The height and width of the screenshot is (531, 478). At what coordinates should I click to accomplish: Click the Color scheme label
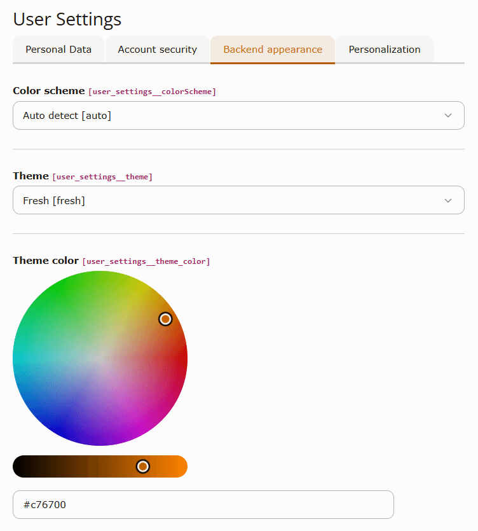[49, 91]
